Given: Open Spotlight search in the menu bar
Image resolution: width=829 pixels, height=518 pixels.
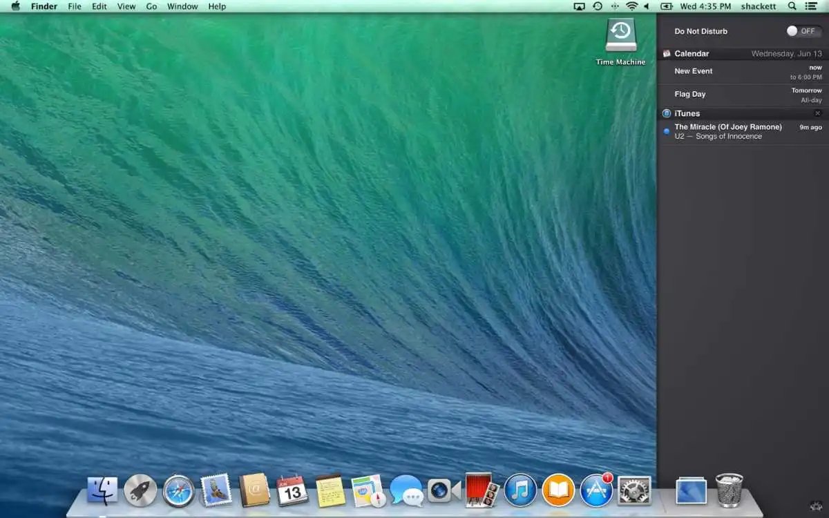Looking at the screenshot, I should point(792,6).
